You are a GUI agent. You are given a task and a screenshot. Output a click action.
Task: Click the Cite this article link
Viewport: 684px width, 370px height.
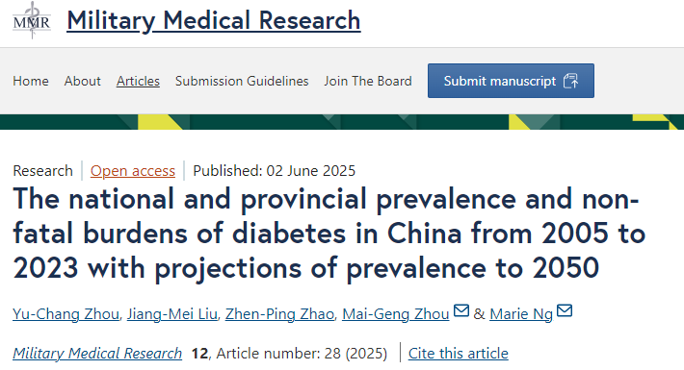point(458,353)
